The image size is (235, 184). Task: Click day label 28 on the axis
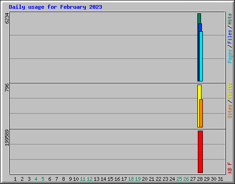click(x=200, y=179)
